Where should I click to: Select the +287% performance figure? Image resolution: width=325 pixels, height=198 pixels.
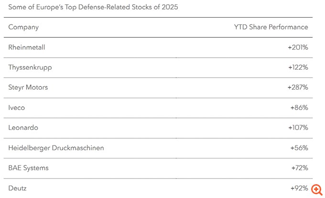pyautogui.click(x=298, y=87)
